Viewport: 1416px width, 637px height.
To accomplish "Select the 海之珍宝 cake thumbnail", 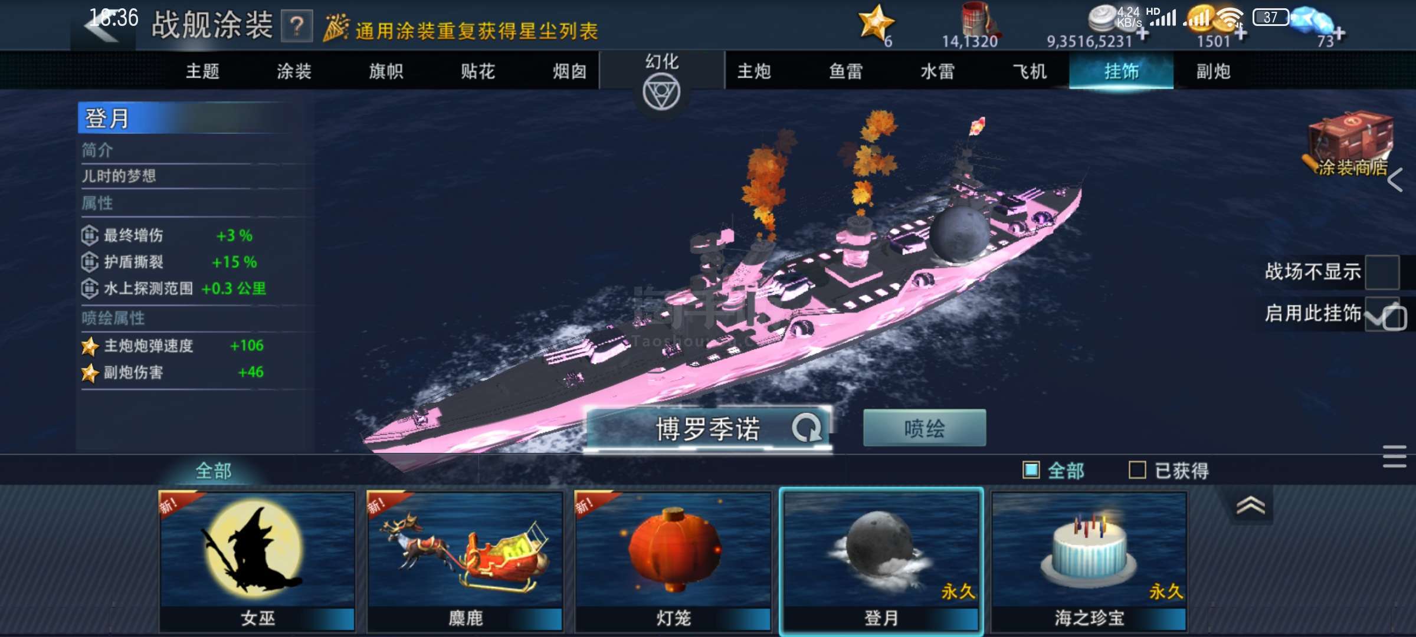I will click(1089, 561).
